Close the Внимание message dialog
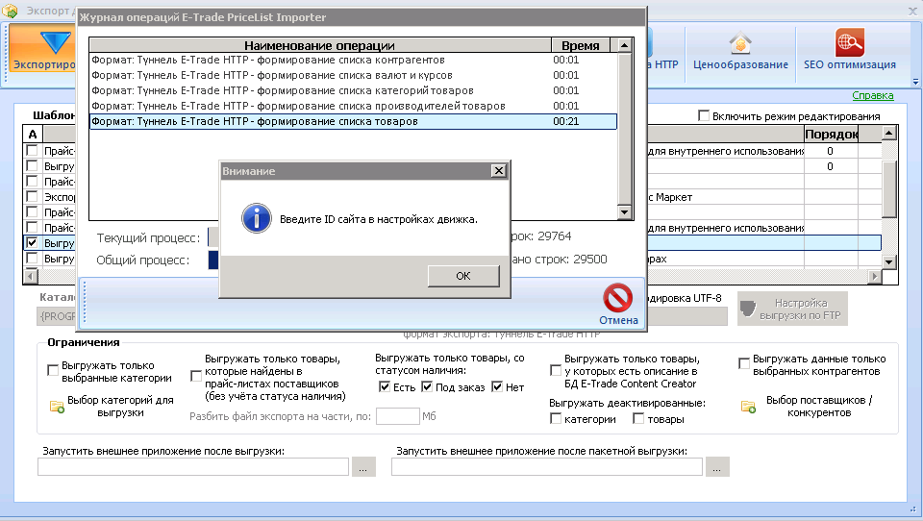This screenshot has height=521, width=923. click(499, 171)
